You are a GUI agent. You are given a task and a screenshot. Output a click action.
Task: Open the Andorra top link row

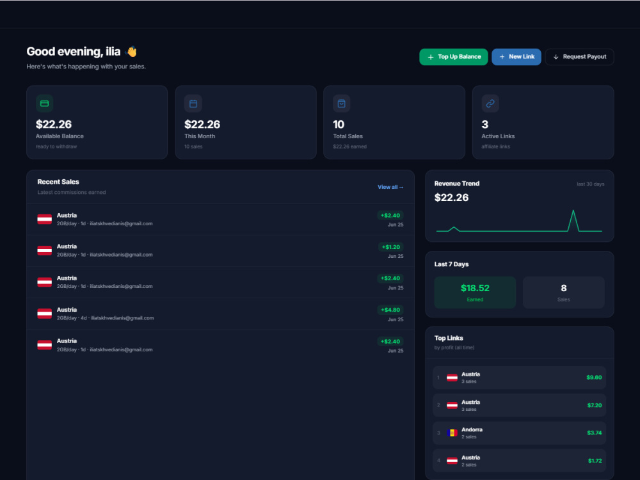pyautogui.click(x=519, y=433)
